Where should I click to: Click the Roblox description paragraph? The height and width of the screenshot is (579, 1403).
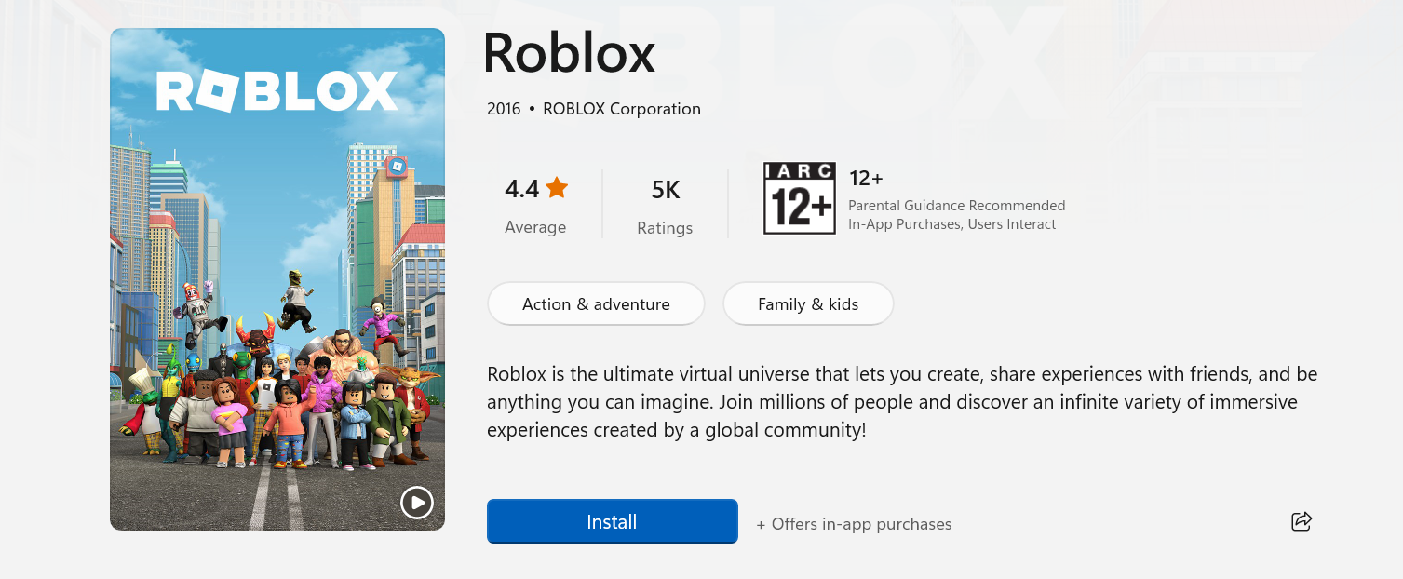pyautogui.click(x=901, y=402)
